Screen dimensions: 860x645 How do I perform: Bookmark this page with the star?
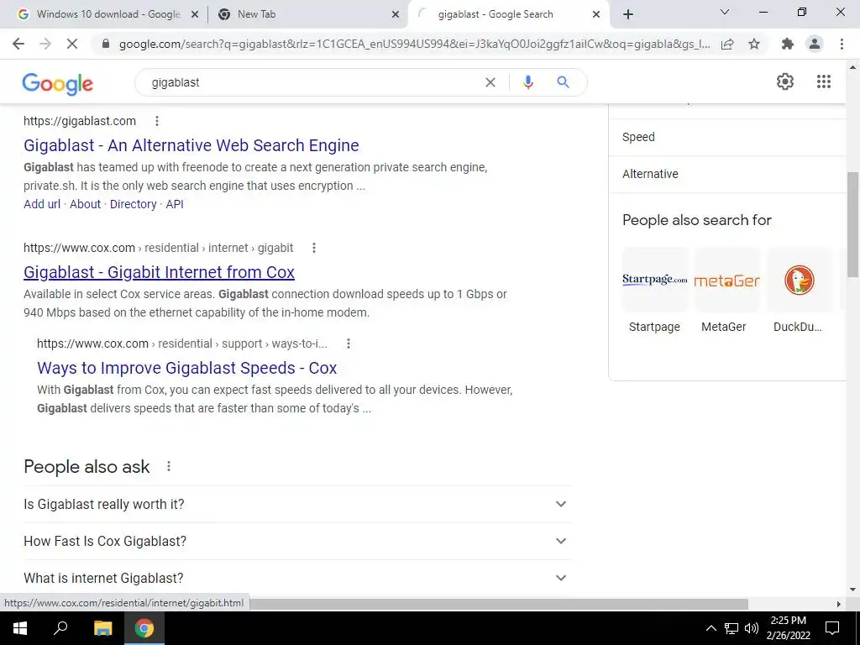(754, 44)
